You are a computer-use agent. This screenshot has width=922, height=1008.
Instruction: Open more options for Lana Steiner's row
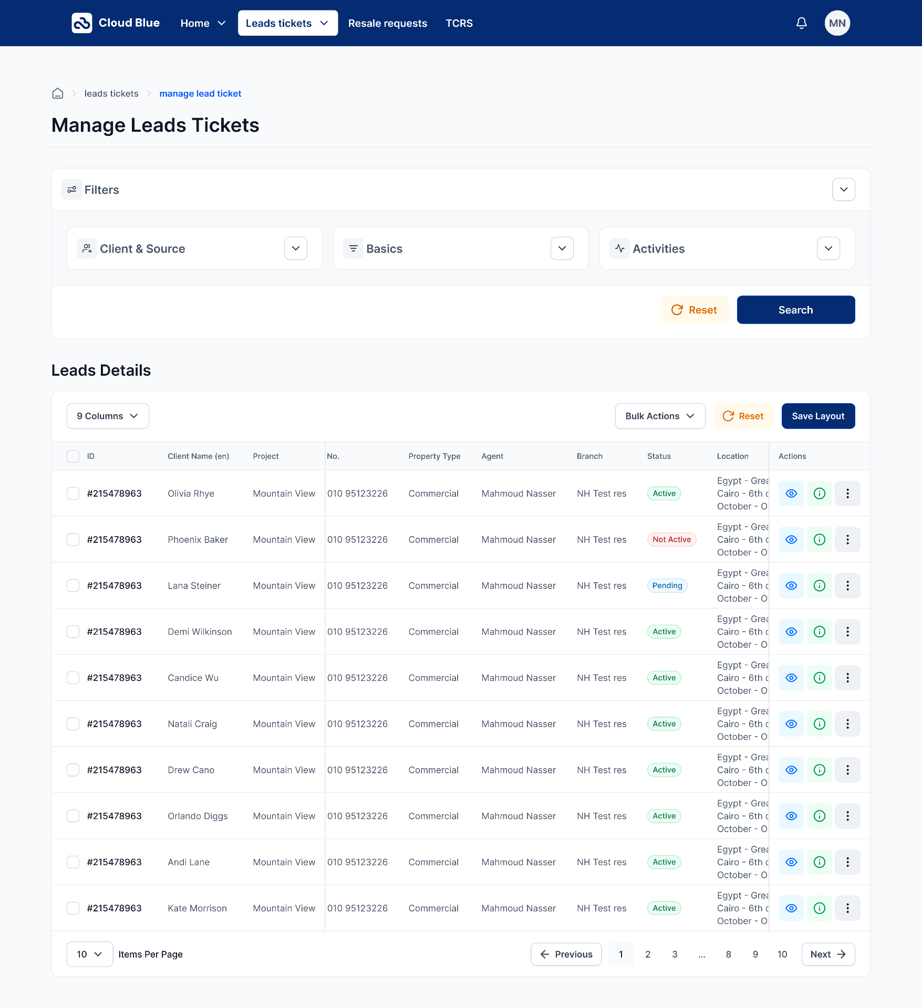847,585
